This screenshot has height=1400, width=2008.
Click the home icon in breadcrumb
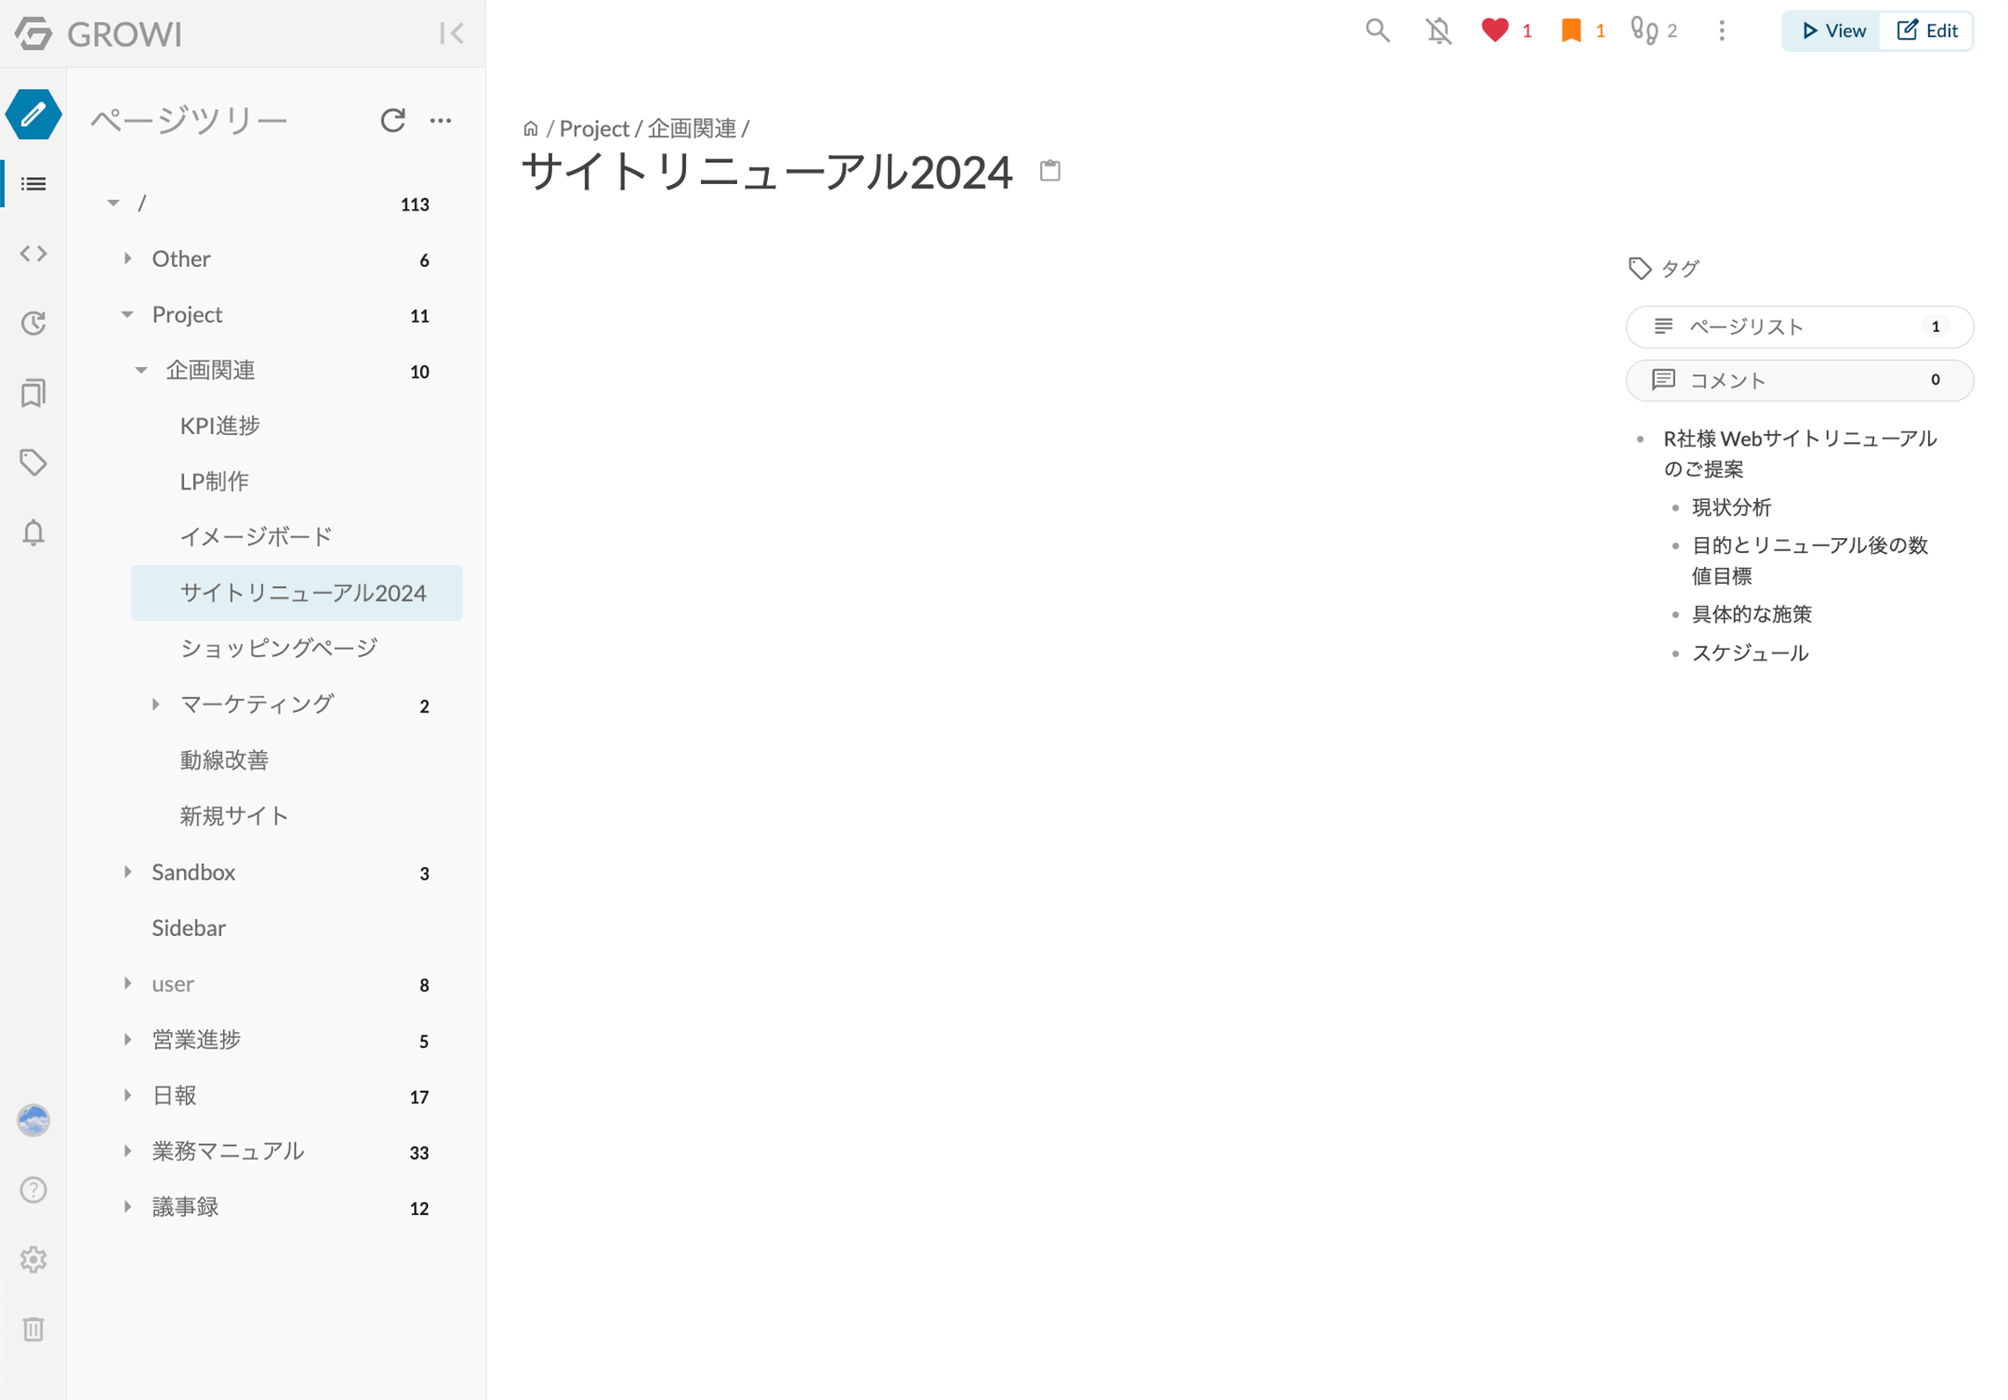(530, 129)
